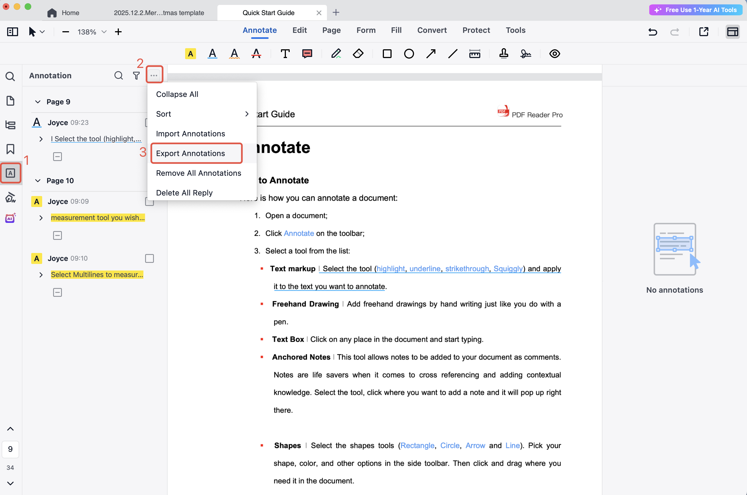
Task: Open the Bookmarks sidebar panel
Action: 10,149
